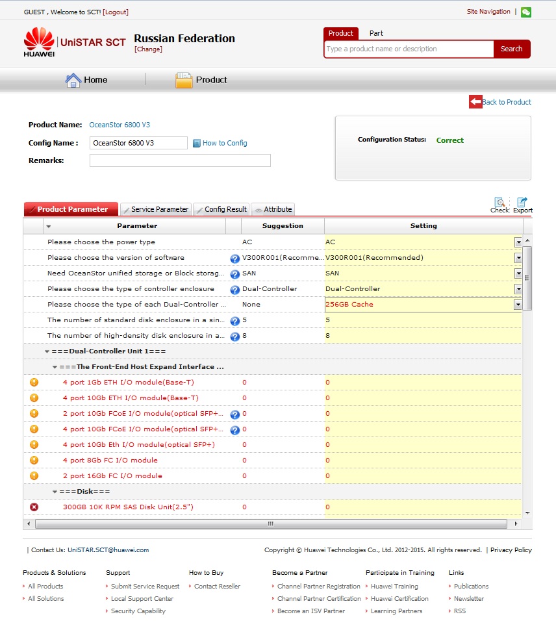Open the 256GB Cache dropdown
The width and height of the screenshot is (556, 621).
tap(518, 305)
